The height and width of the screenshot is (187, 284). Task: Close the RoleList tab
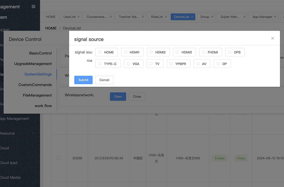click(x=166, y=17)
